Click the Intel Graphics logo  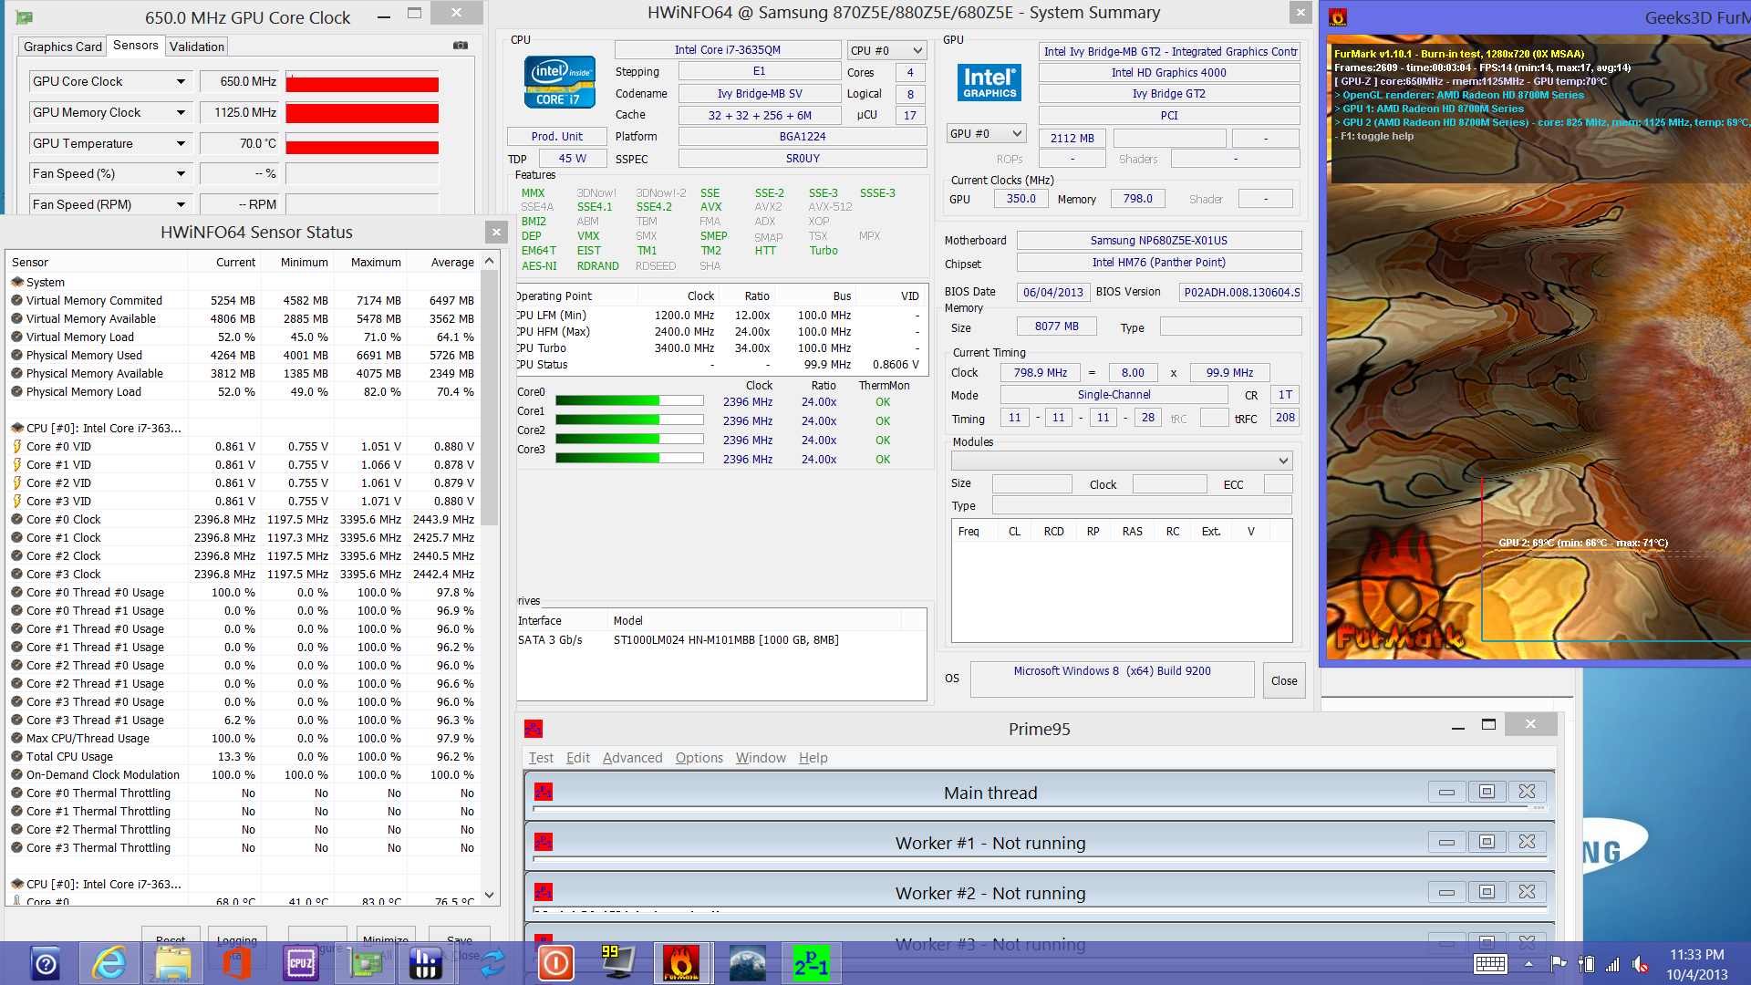989,82
